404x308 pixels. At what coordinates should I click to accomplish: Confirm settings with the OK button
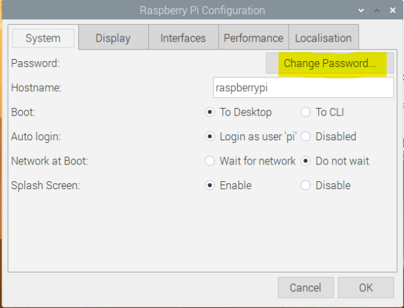[x=365, y=288]
